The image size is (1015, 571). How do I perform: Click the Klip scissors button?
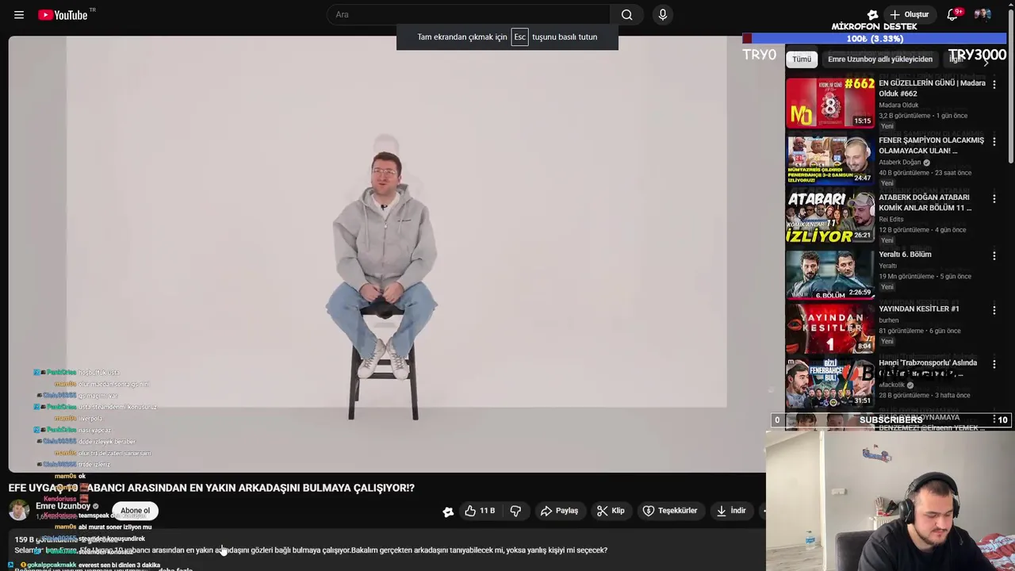pos(611,511)
